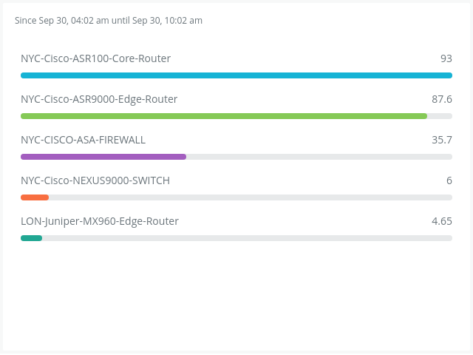The width and height of the screenshot is (473, 355).
Task: Click the Sep 30 time range text
Action: [109, 21]
